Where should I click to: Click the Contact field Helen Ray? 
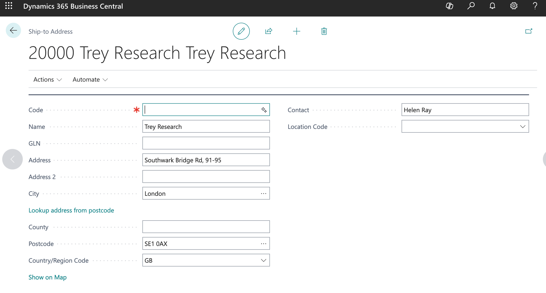[x=465, y=110]
